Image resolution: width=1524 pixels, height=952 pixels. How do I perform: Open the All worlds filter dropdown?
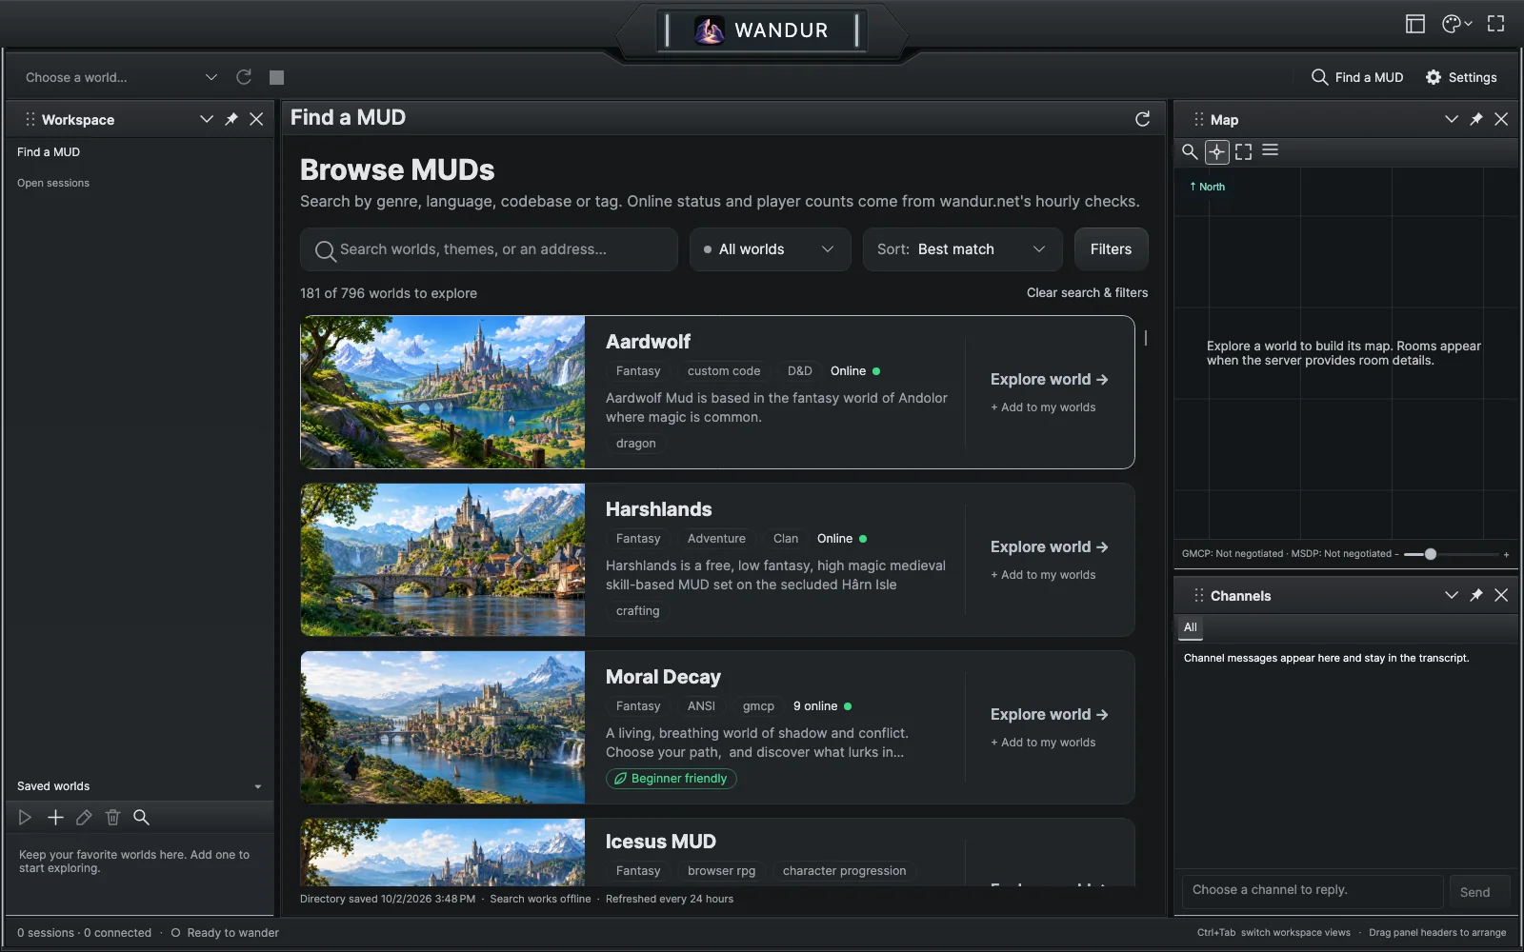(770, 249)
